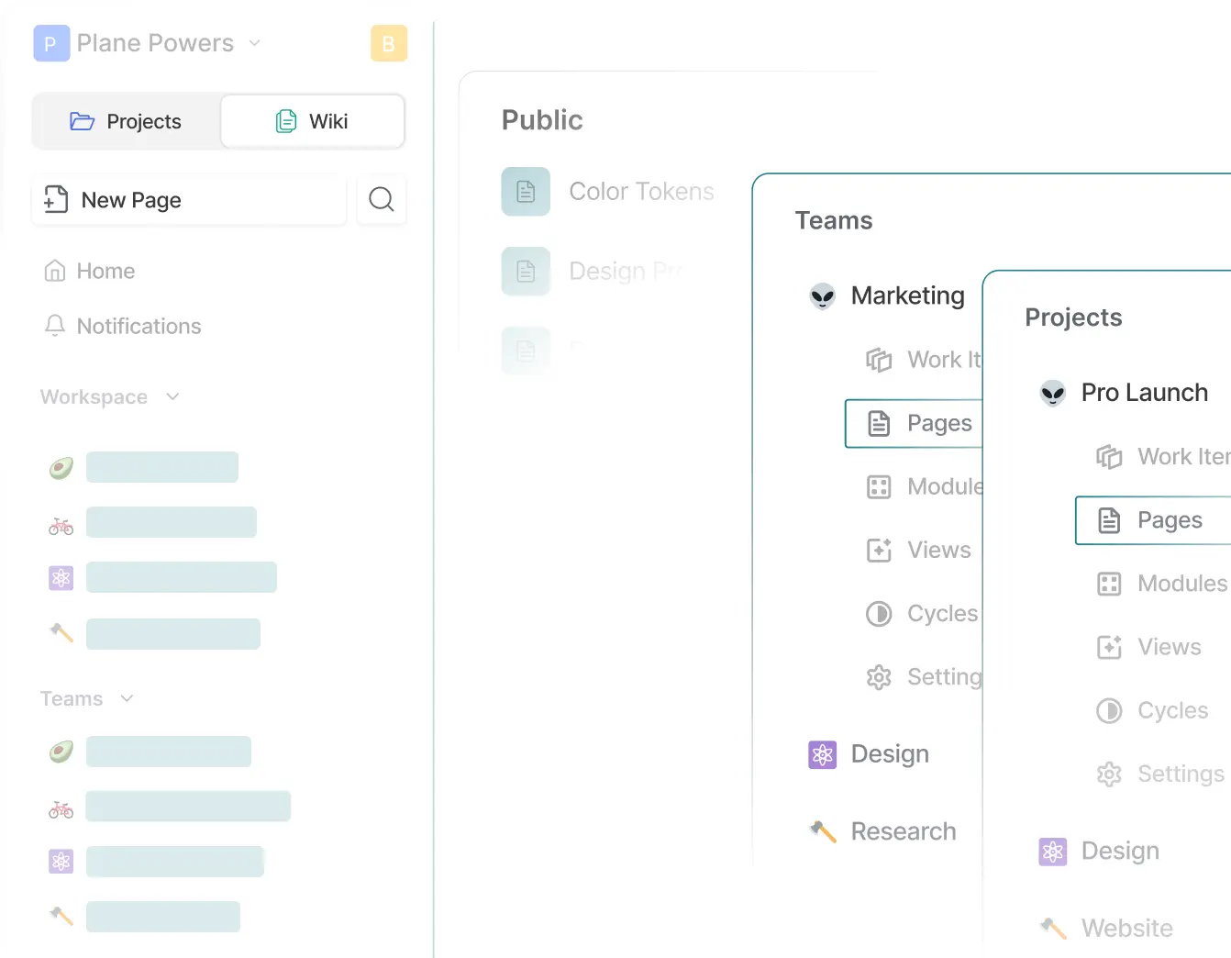Click the Marketing team alien icon
Viewport: 1231px width, 958px height.
[x=822, y=295]
